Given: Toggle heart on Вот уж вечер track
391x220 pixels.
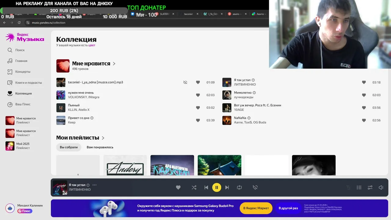Looking at the screenshot, I should tap(364, 108).
